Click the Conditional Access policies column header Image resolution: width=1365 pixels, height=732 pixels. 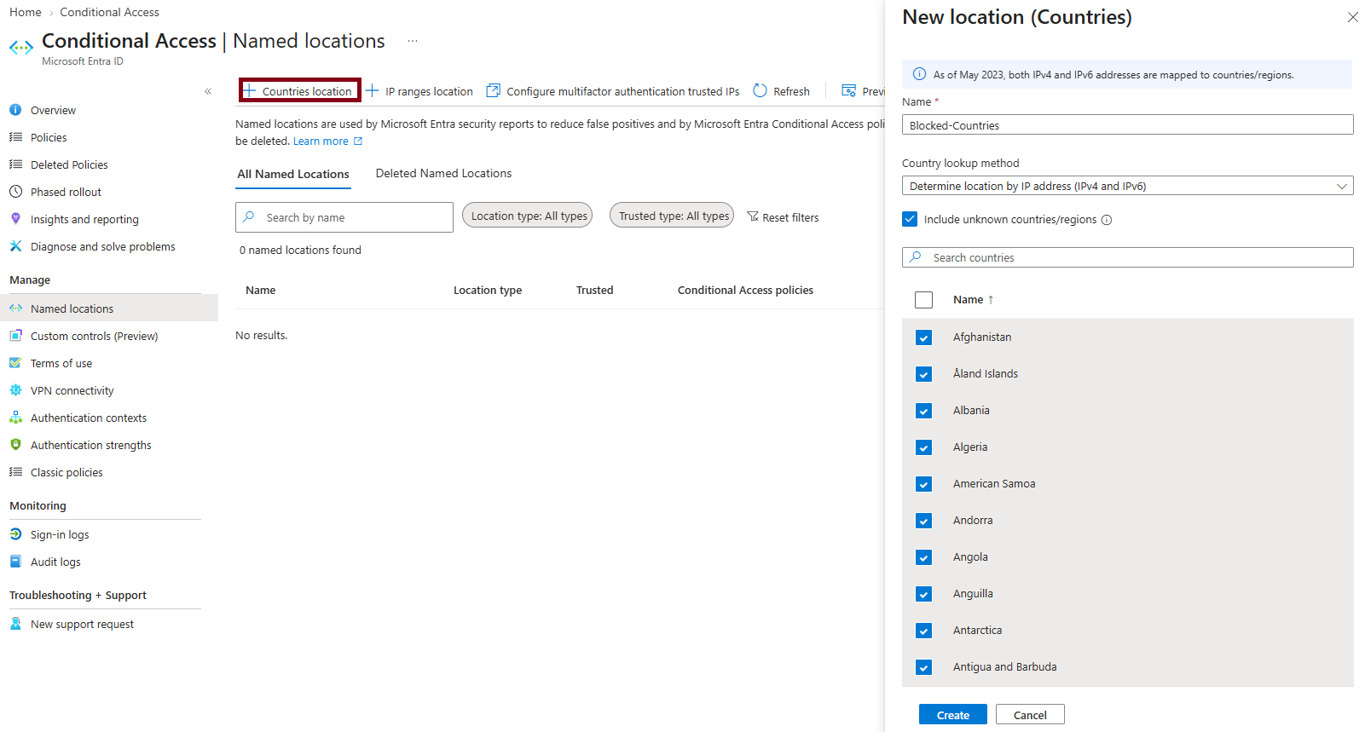click(x=745, y=291)
